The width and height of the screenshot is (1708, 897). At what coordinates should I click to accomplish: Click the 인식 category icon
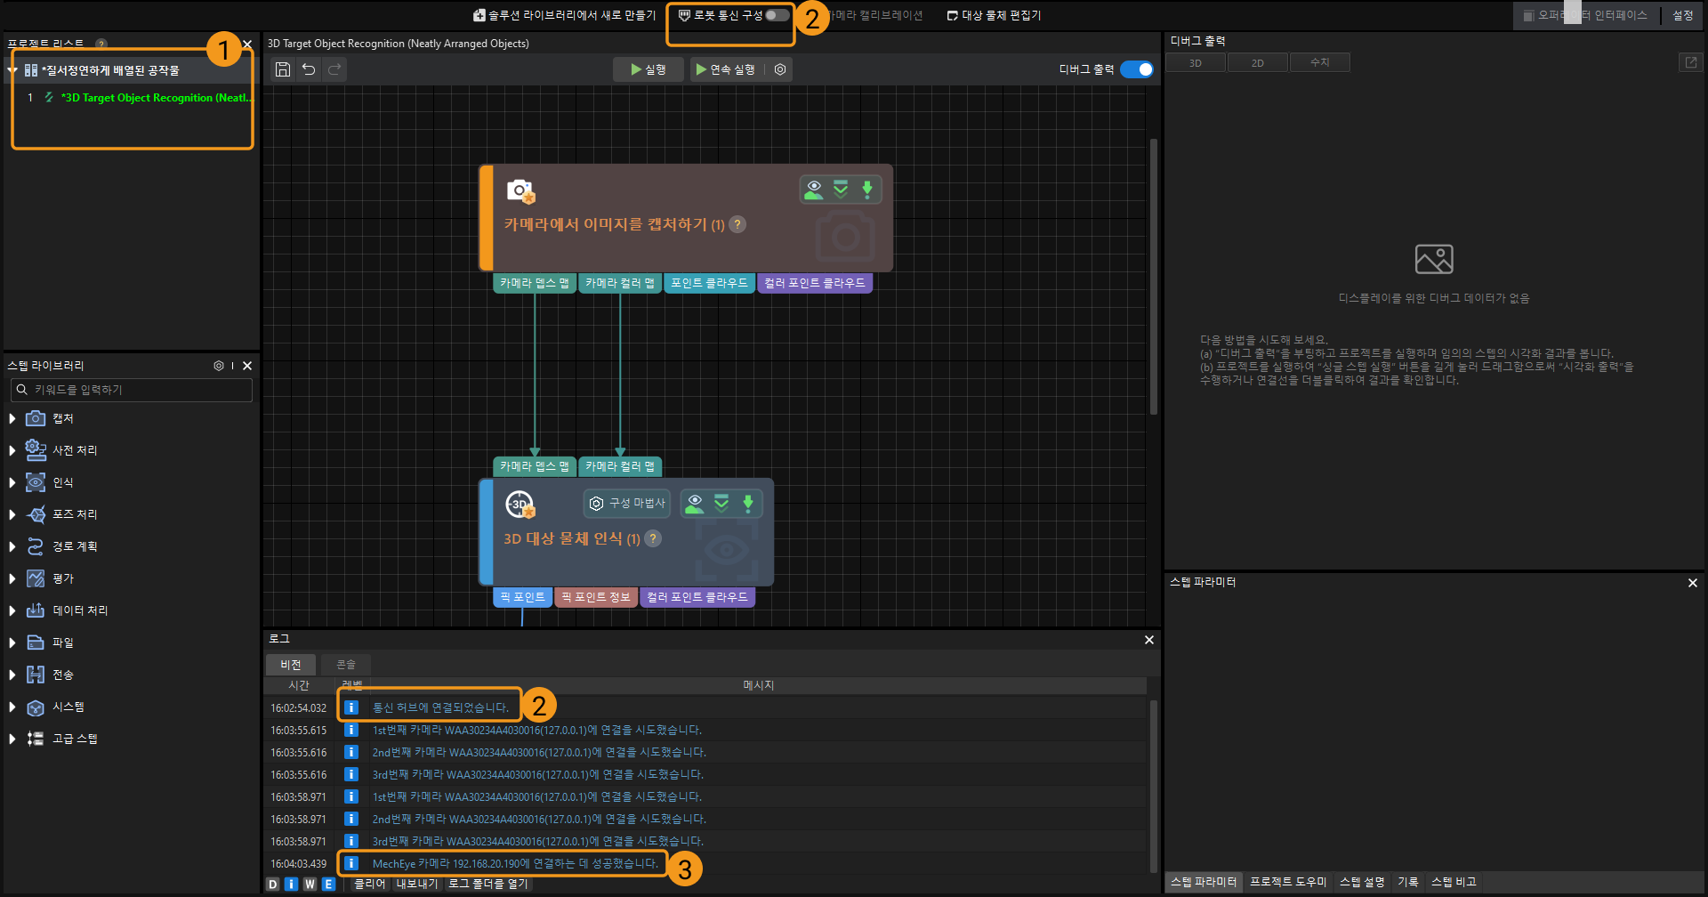point(36,482)
